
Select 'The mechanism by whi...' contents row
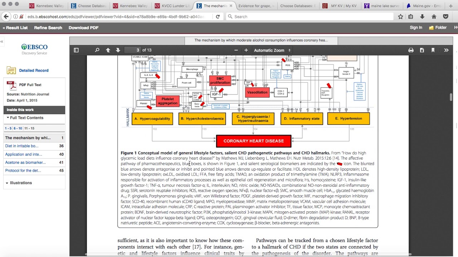tap(34, 138)
